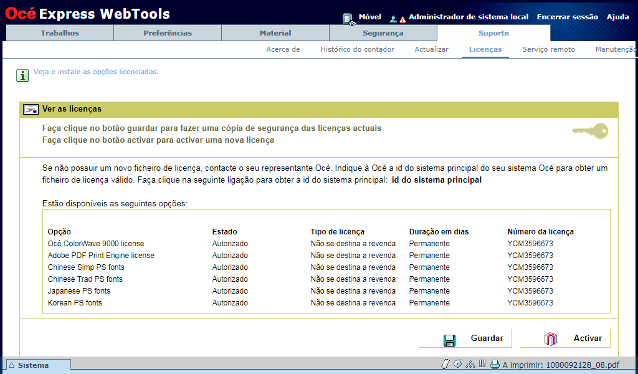Viewport: 638px width, 374px height.
Task: Select the Japanese PS fonts row
Action: point(326,290)
